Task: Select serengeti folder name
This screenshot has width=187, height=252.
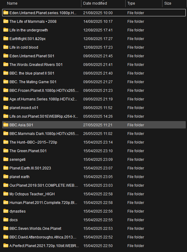Action: (17, 160)
